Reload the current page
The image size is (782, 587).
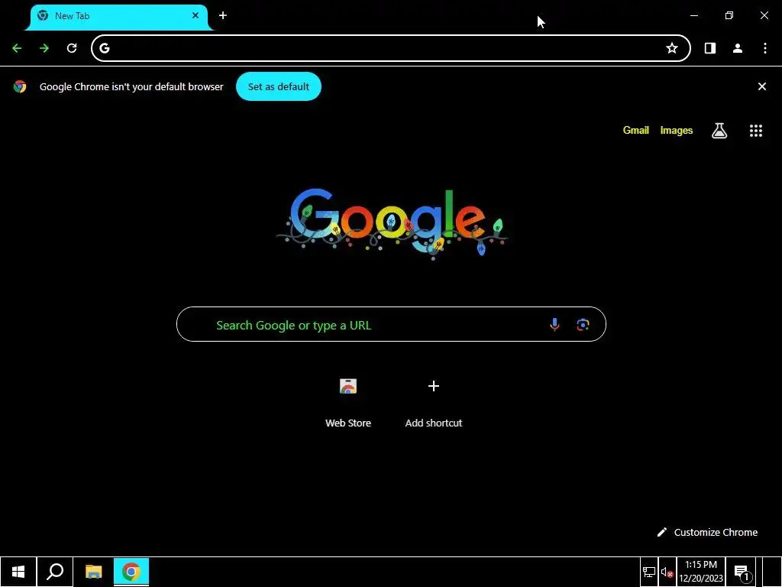[x=72, y=48]
